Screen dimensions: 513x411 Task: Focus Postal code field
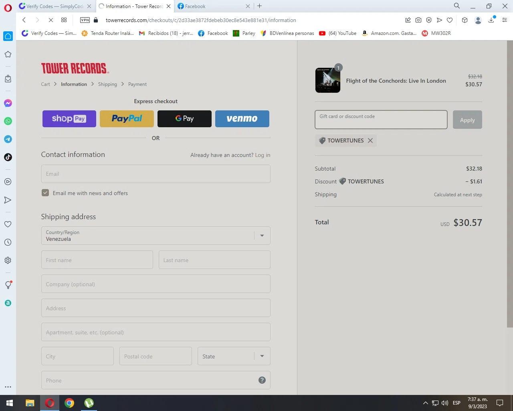[x=156, y=356]
